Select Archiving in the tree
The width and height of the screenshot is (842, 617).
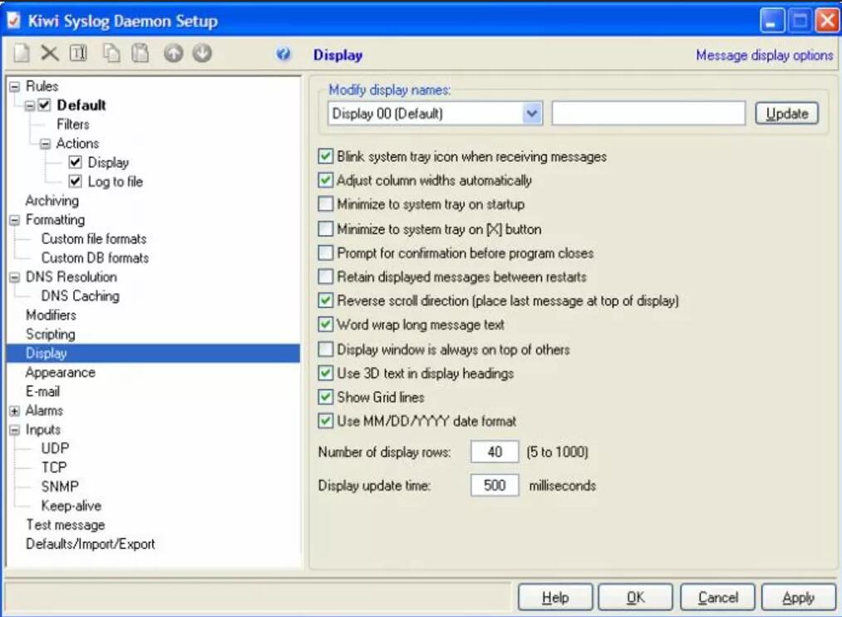[52, 201]
